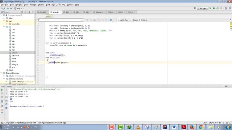Viewport: 232px width, 130px height.
Task: Open the Navigate menu
Action: tap(19, 5)
